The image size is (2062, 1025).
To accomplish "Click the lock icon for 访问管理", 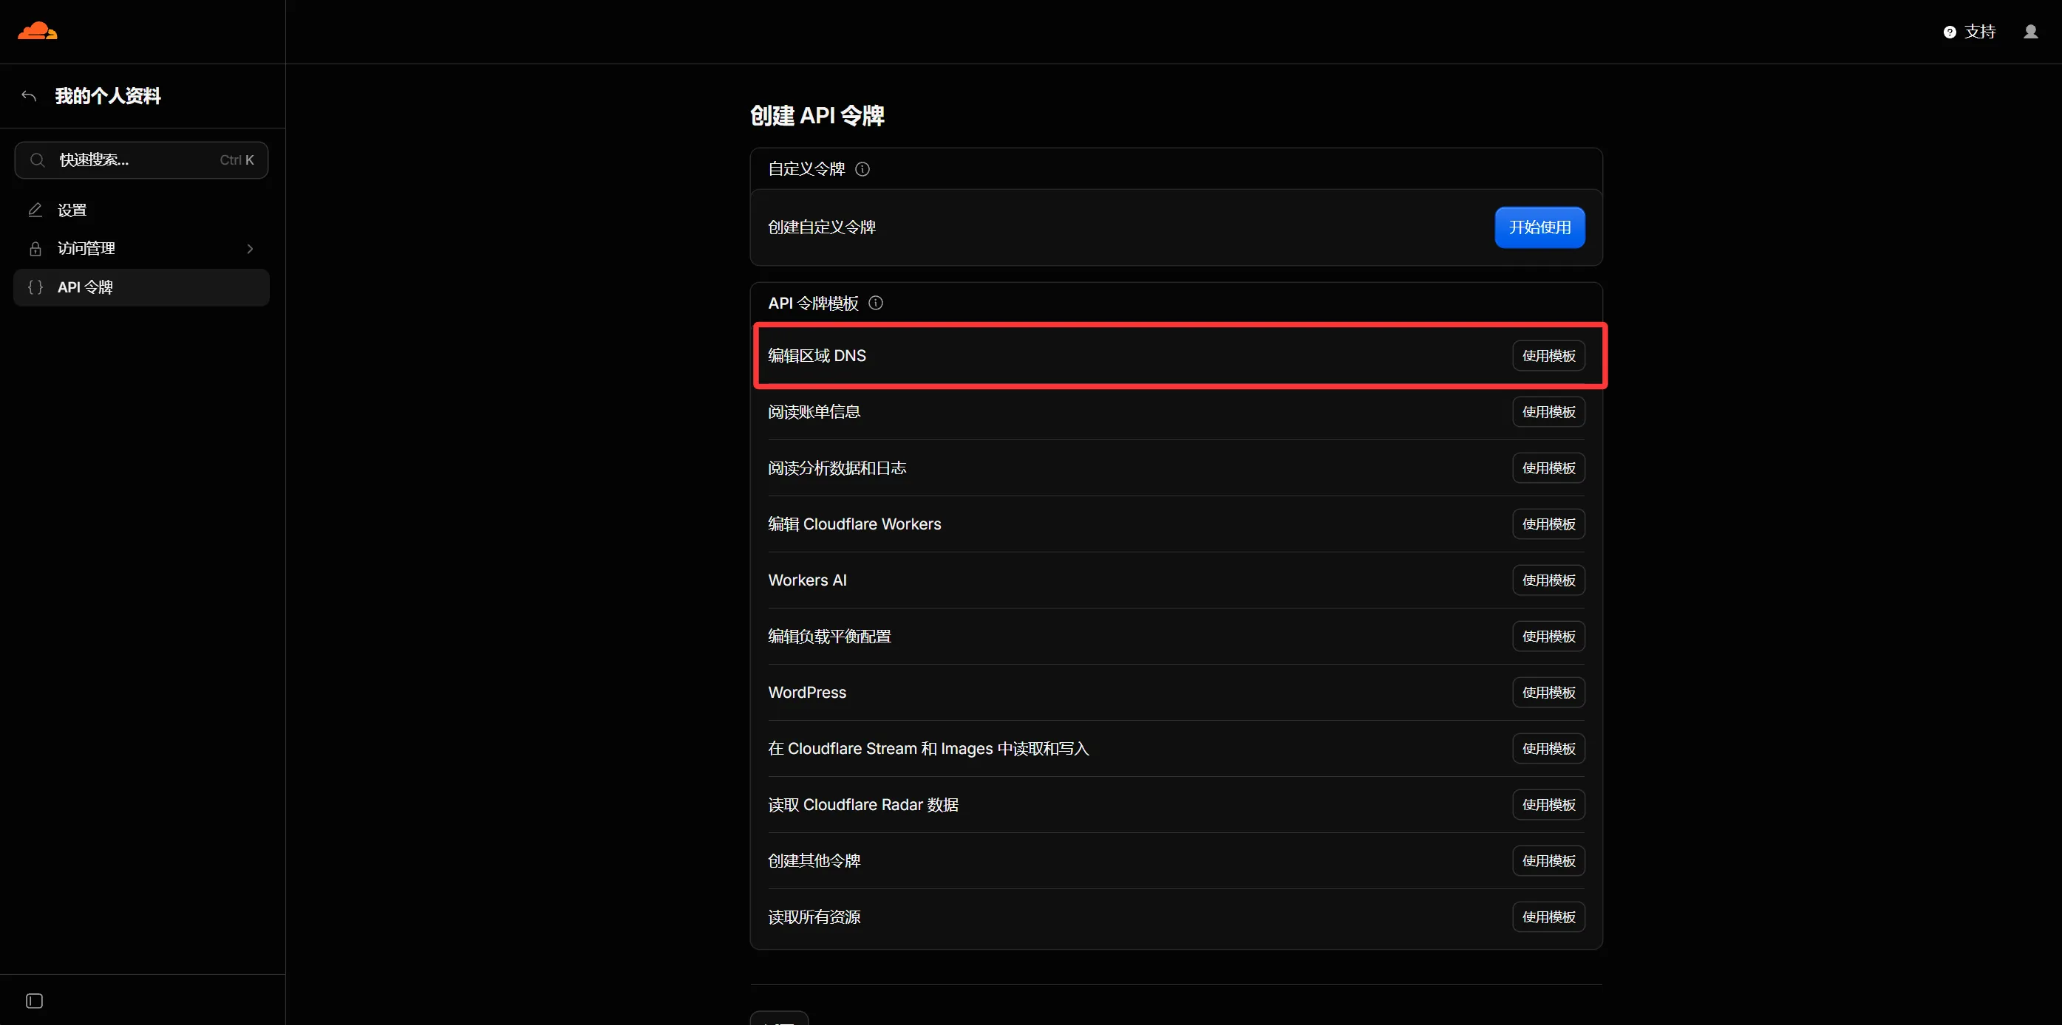I will coord(35,249).
